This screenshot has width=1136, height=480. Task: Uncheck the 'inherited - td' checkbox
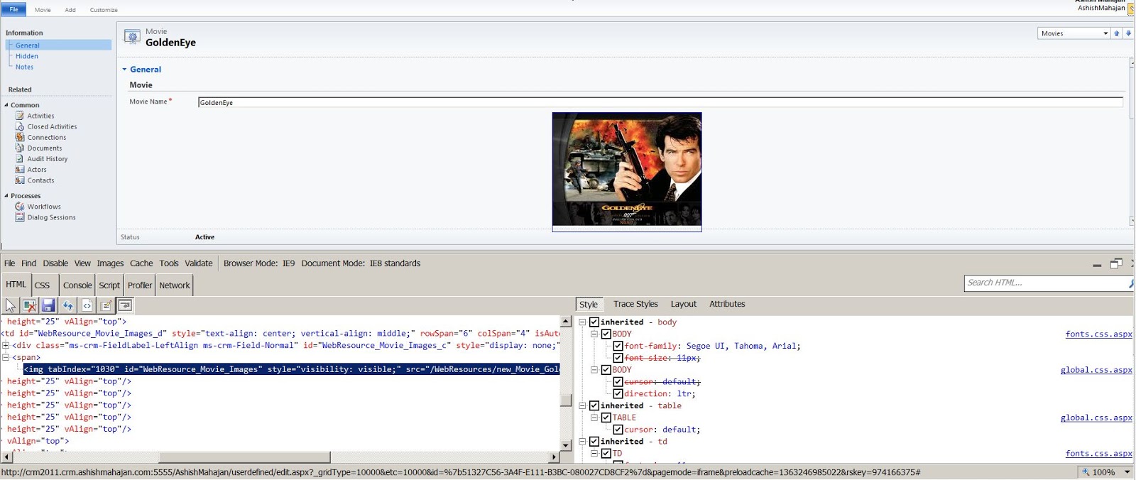pos(594,441)
